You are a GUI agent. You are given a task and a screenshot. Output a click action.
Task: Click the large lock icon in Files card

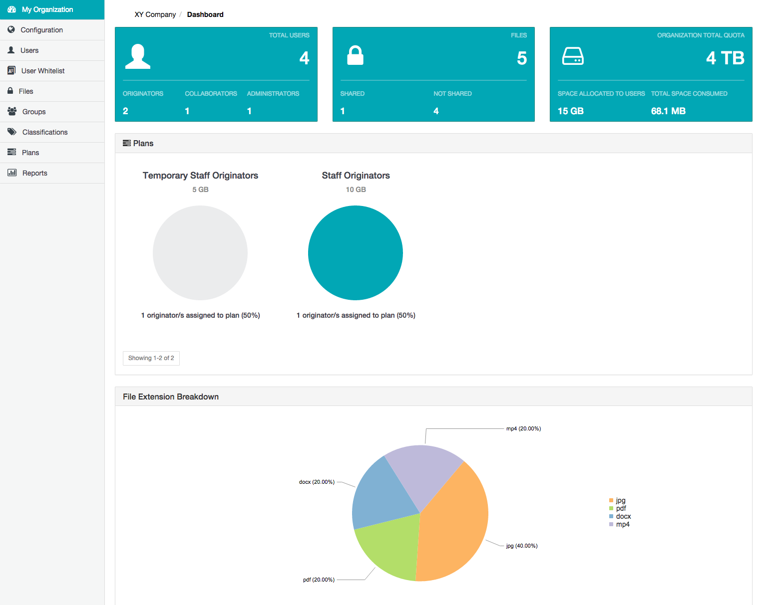[x=355, y=55]
